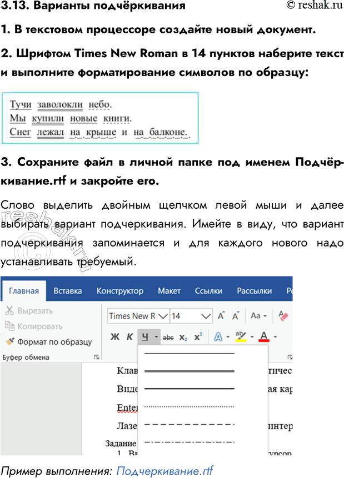This screenshot has height=478, width=344.
Task: Click the increase font size icon
Action: point(221,316)
